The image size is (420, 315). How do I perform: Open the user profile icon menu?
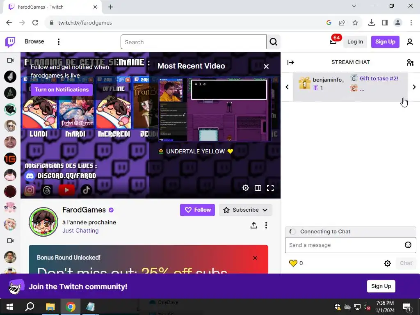(410, 42)
